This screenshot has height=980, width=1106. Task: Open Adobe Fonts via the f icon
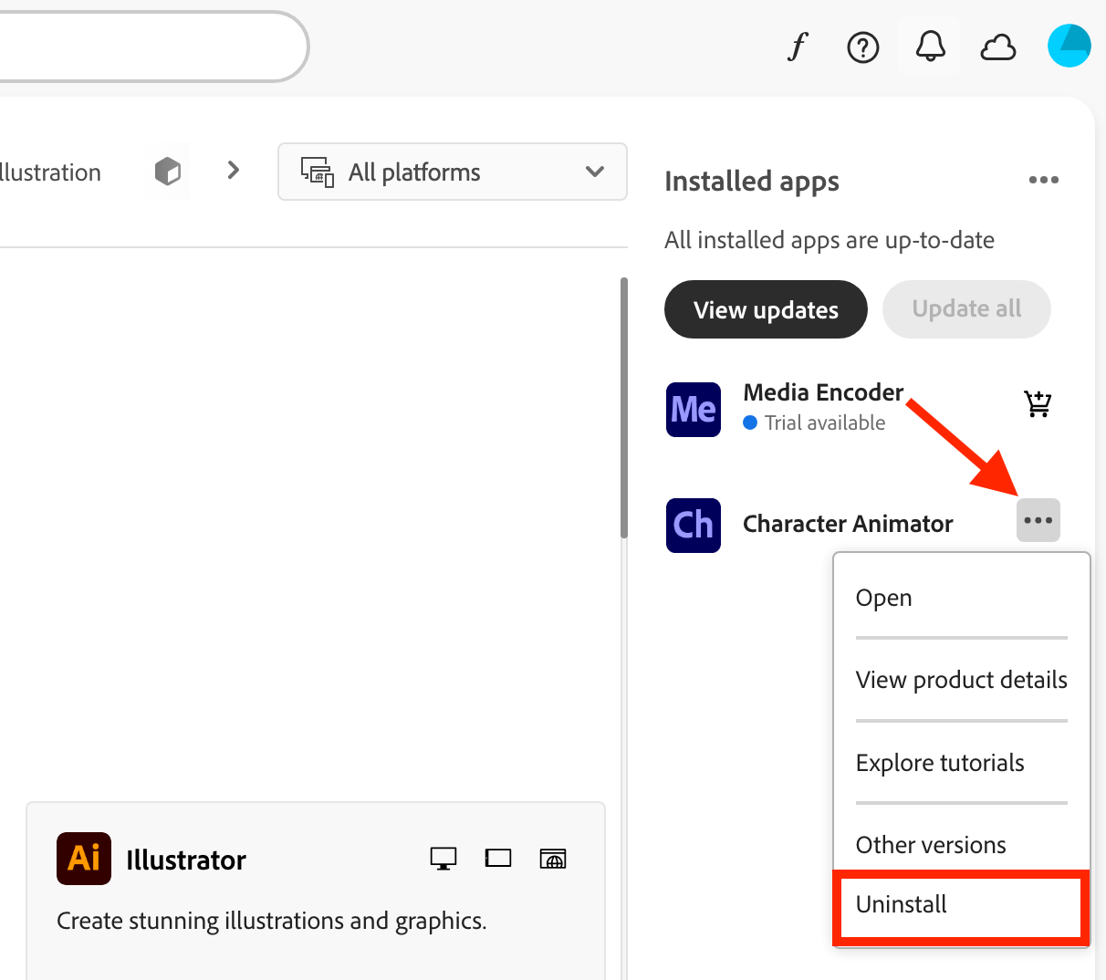tap(796, 47)
